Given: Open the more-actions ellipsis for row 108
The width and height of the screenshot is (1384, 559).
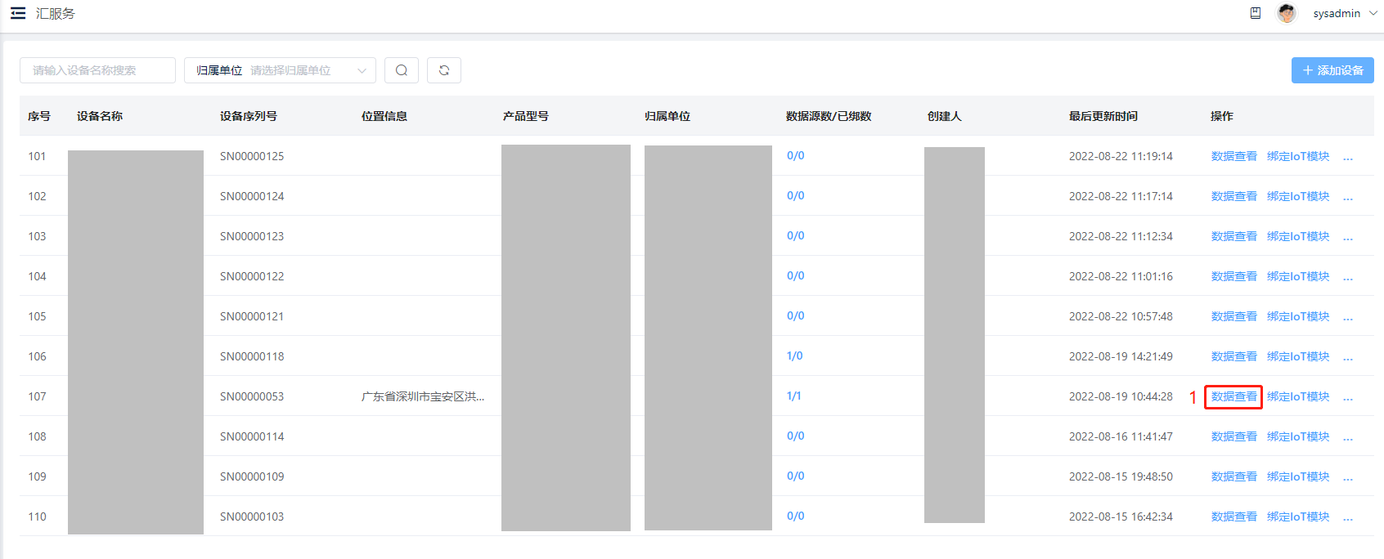Looking at the screenshot, I should pos(1348,438).
